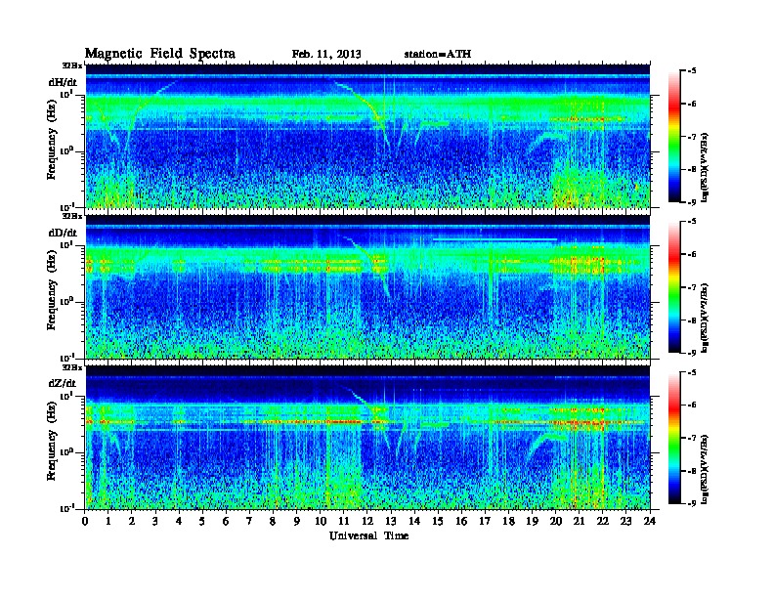The height and width of the screenshot is (598, 774).
Task: Select the 'Feb. 11, 2013' date label
Action: coord(326,54)
